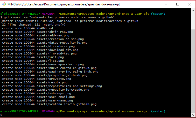Click the assets/abrir-rsa.png line
The height and width of the screenshot is (118, 196).
[x=54, y=32]
